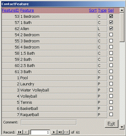126x136 pixels.
Task: Click the Sort column header link
Action: tap(93, 10)
